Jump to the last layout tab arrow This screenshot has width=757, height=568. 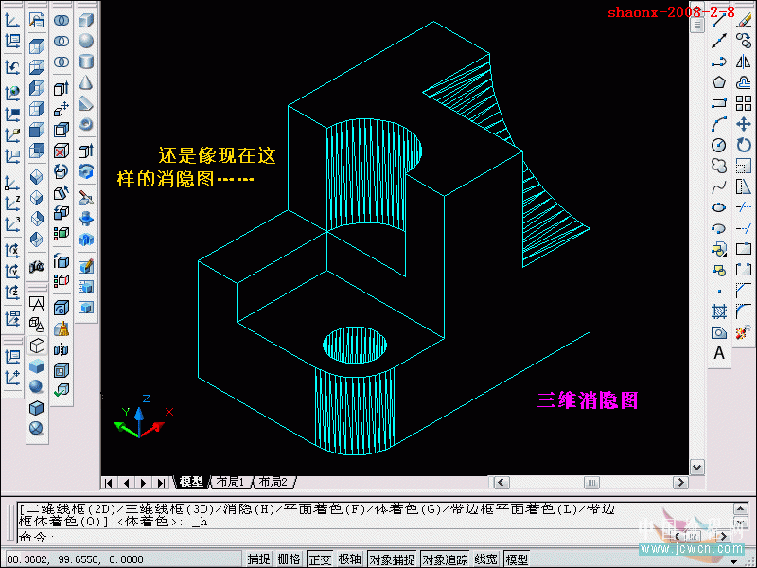point(161,483)
